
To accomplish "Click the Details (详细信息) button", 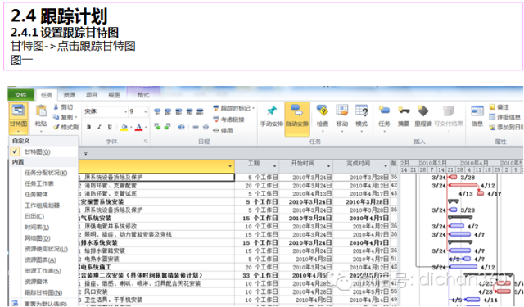I will (x=504, y=117).
